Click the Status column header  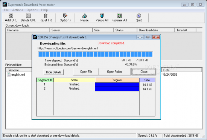(125, 30)
